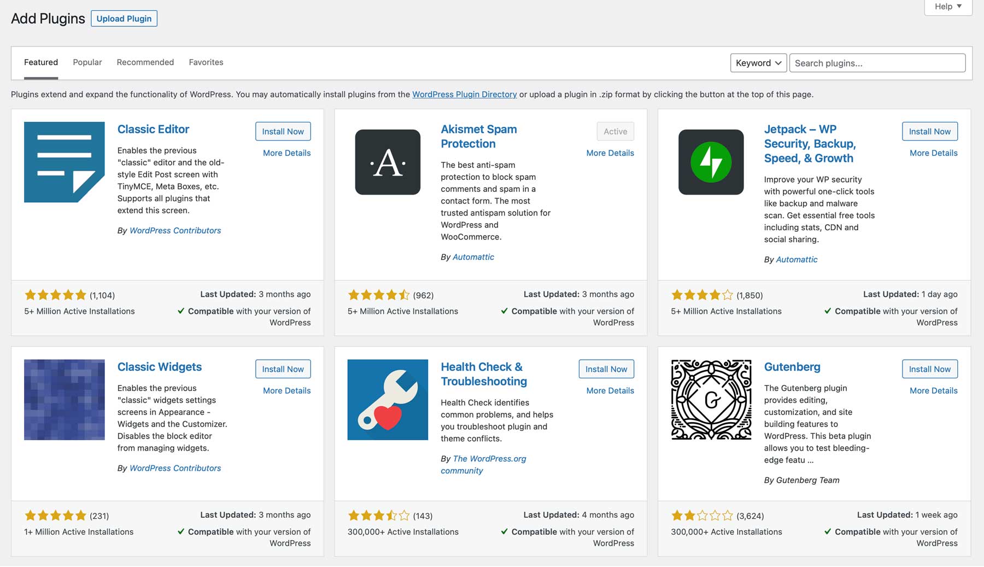The width and height of the screenshot is (984, 567).
Task: Click the Active status indicator on Akismet
Action: 614,131
